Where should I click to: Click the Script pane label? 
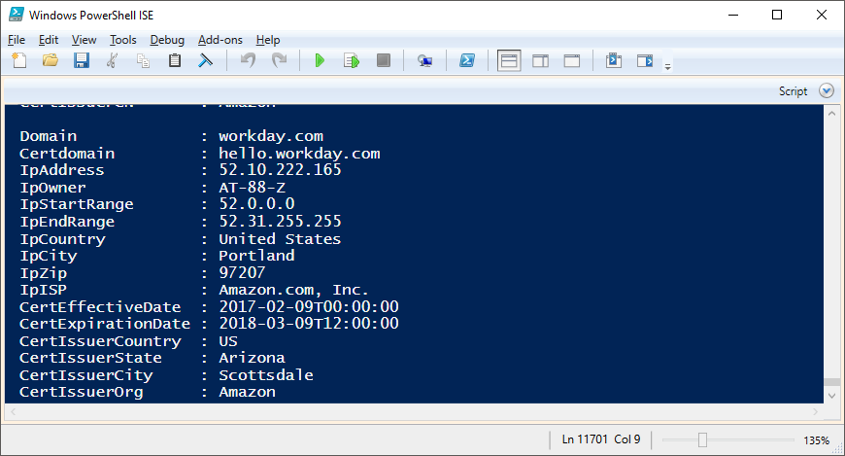tap(793, 91)
